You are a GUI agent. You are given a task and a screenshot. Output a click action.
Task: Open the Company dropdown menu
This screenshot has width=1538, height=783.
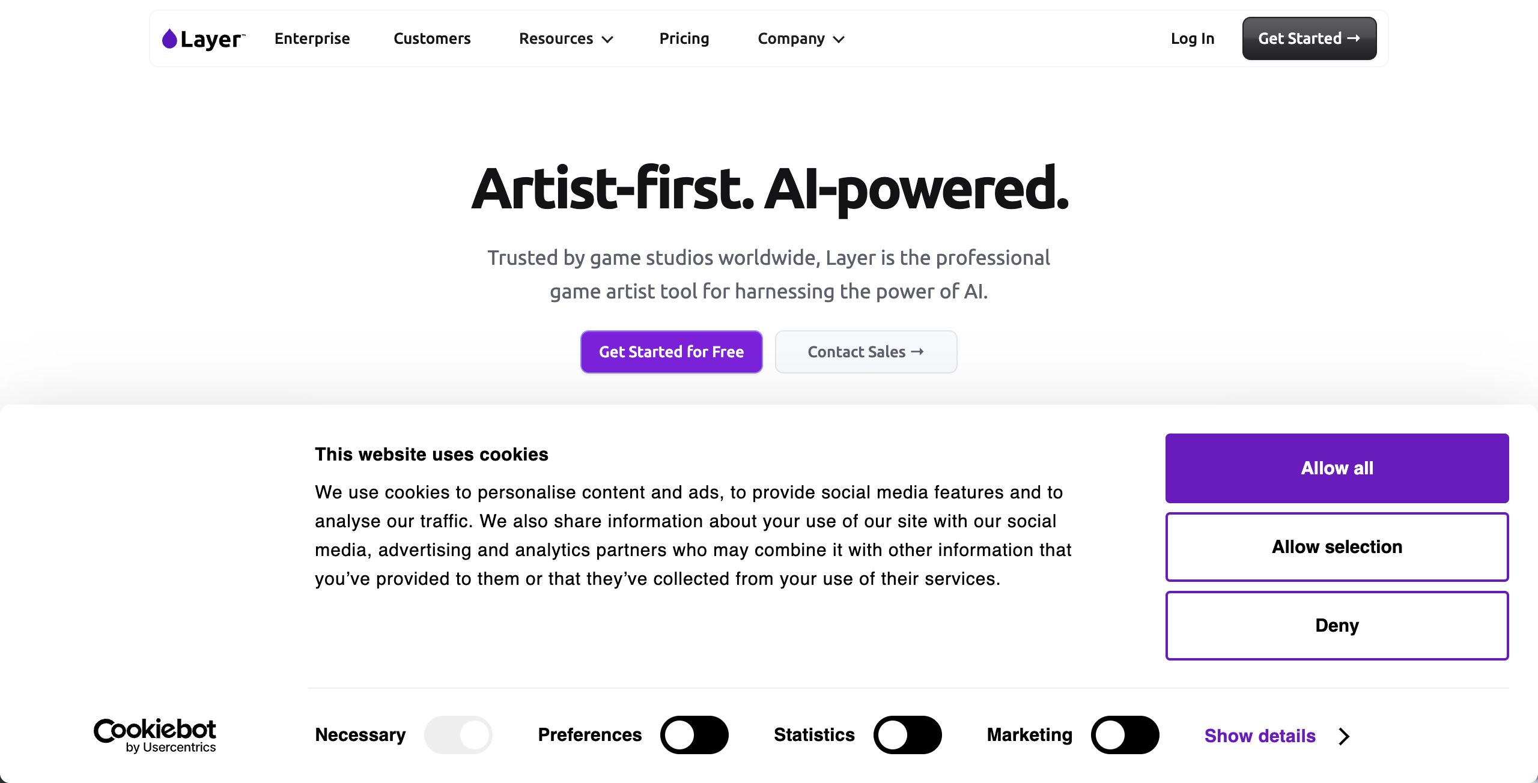click(801, 39)
